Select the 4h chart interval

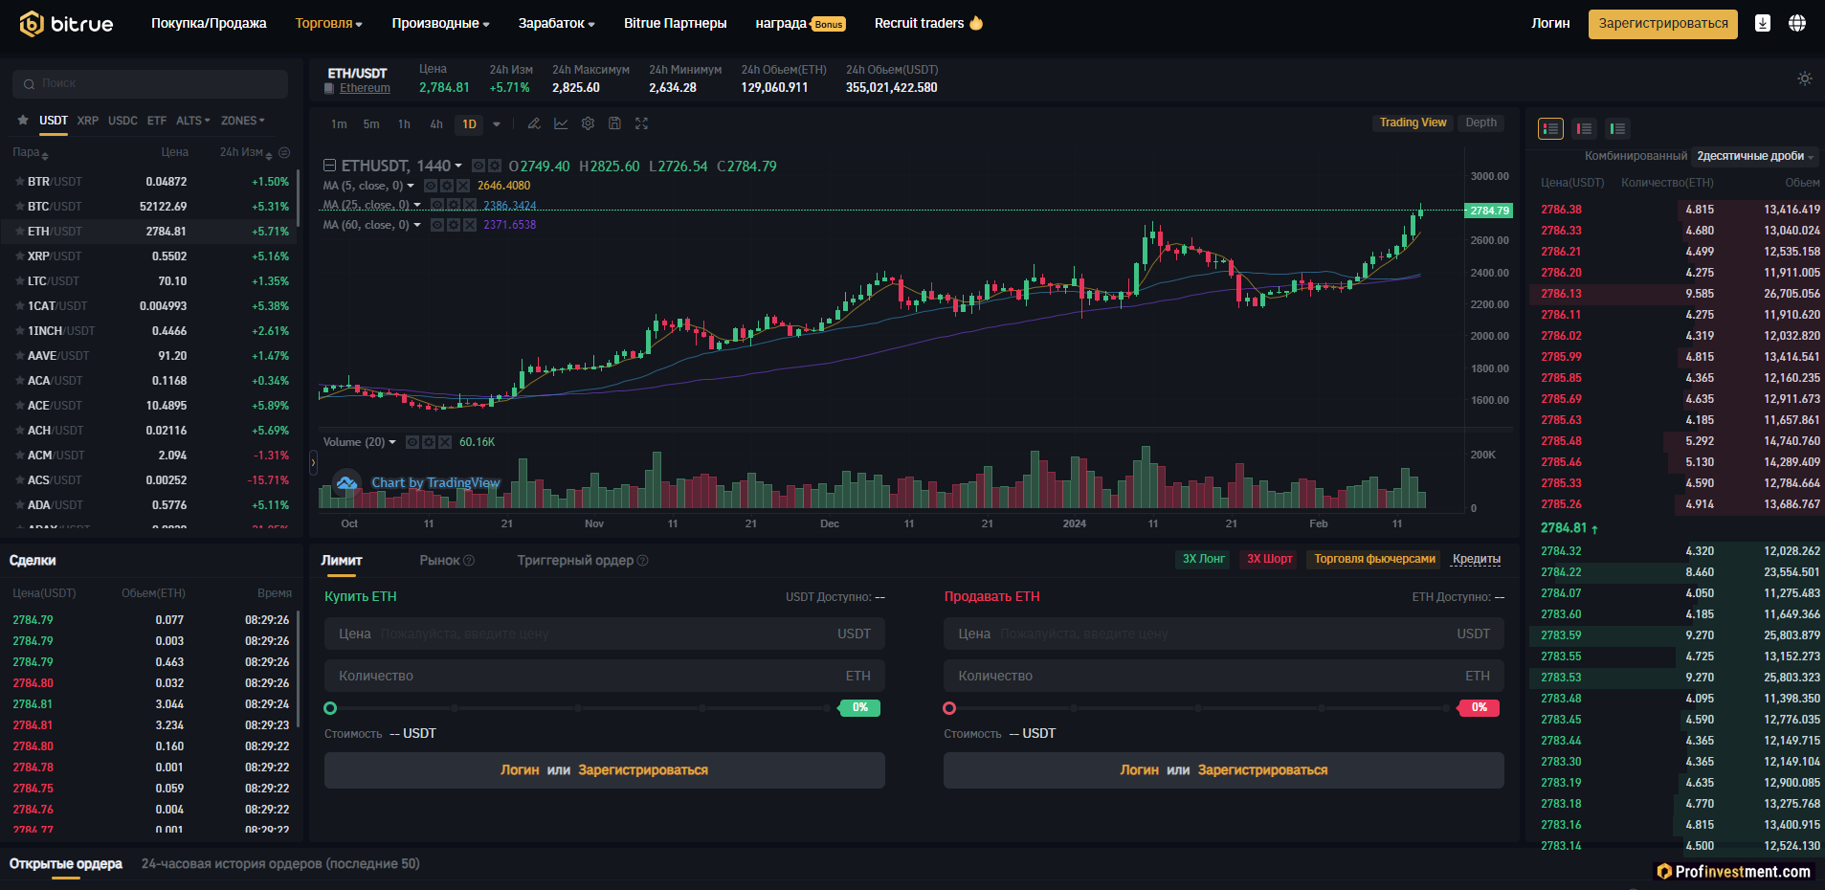click(436, 123)
